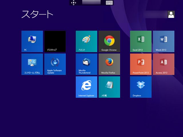Click the move arrows icon in top bar
The image size is (183, 137).
coord(74,3)
